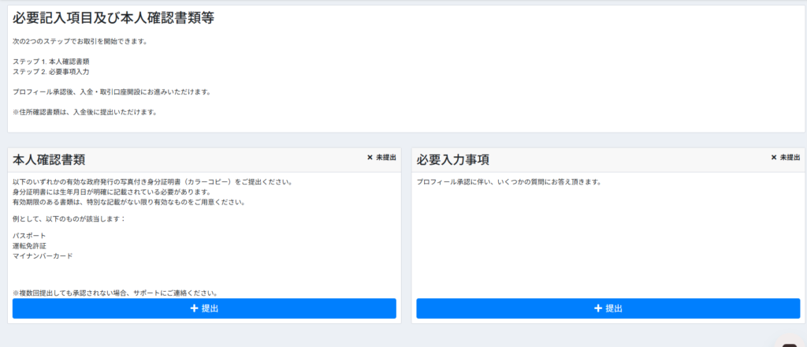The width and height of the screenshot is (807, 347).
Task: Click the マイナンバーカード list entry
Action: point(43,256)
